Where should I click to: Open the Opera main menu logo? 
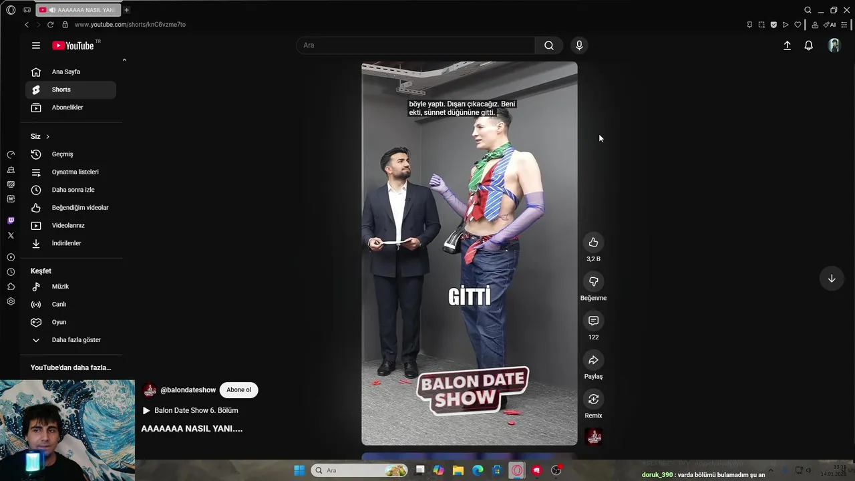(x=11, y=10)
